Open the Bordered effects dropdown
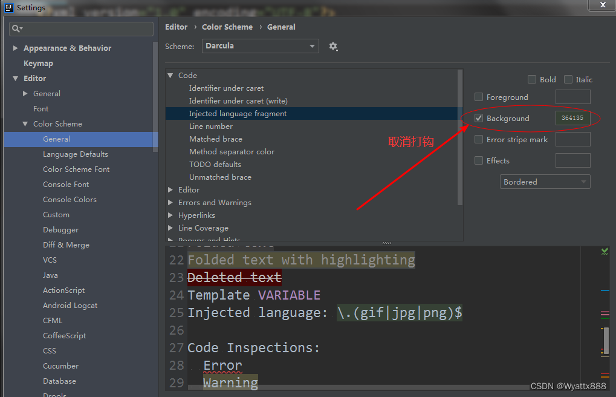 point(545,181)
